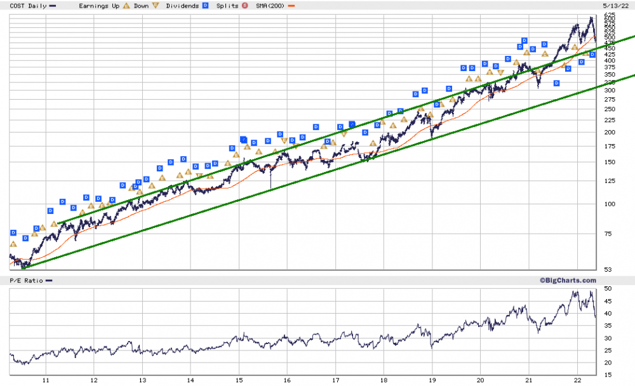The width and height of the screenshot is (635, 386).
Task: Click P/E axis value 40
Action: [608, 314]
